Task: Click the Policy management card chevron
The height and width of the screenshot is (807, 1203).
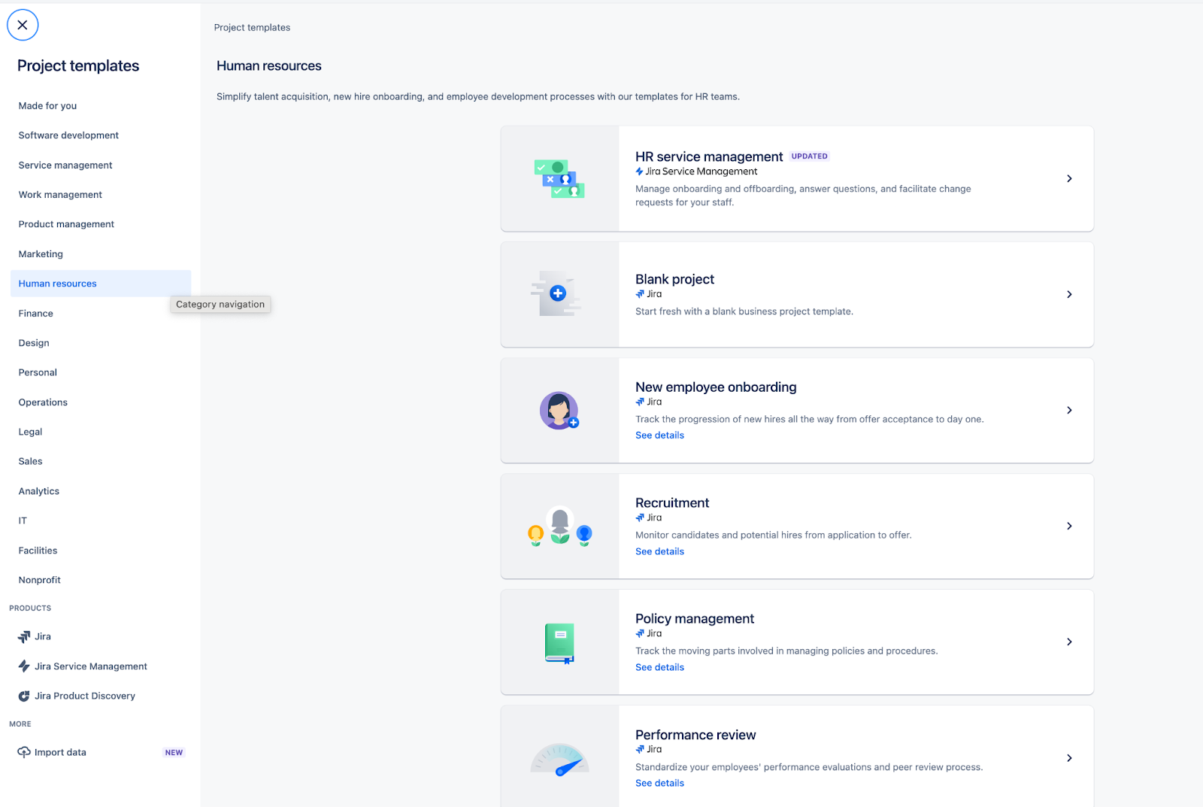Action: (1069, 642)
